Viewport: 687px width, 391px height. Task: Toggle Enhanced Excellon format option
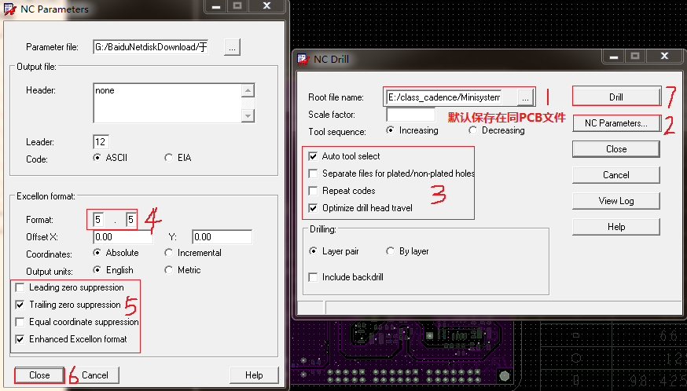click(20, 339)
